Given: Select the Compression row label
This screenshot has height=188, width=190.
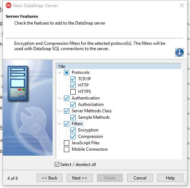Looking at the screenshot, I should pos(91,136).
